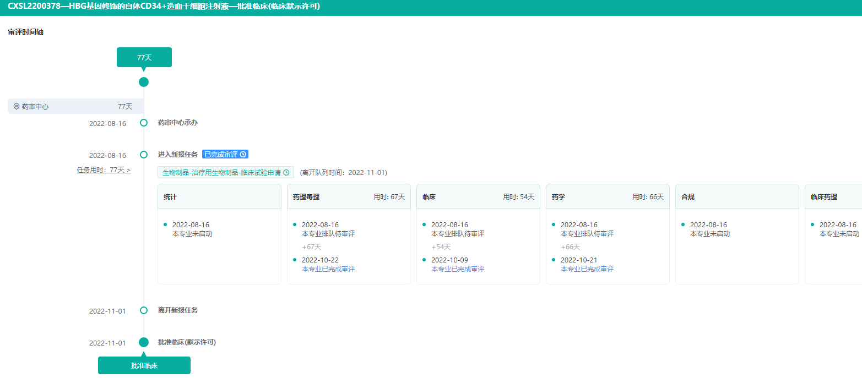The height and width of the screenshot is (378, 862).
Task: Select the 进入新报任务 timeline node circle
Action: pos(144,155)
